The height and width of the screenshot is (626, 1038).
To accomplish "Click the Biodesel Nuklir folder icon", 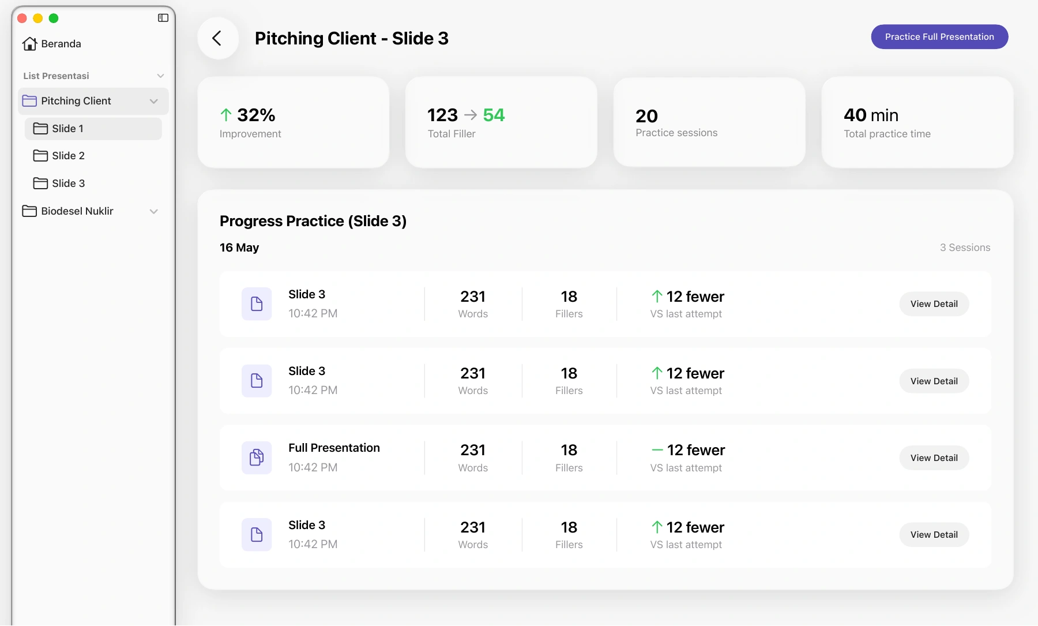I will [x=29, y=211].
